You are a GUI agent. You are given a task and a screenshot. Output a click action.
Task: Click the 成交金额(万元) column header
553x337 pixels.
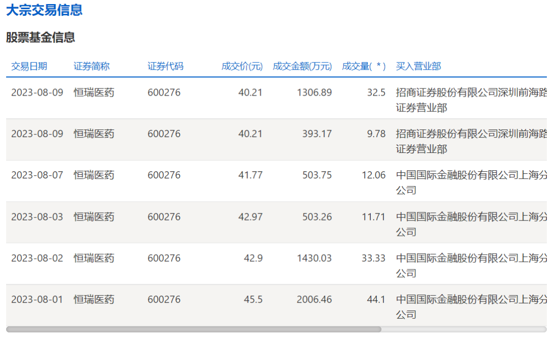pyautogui.click(x=302, y=66)
